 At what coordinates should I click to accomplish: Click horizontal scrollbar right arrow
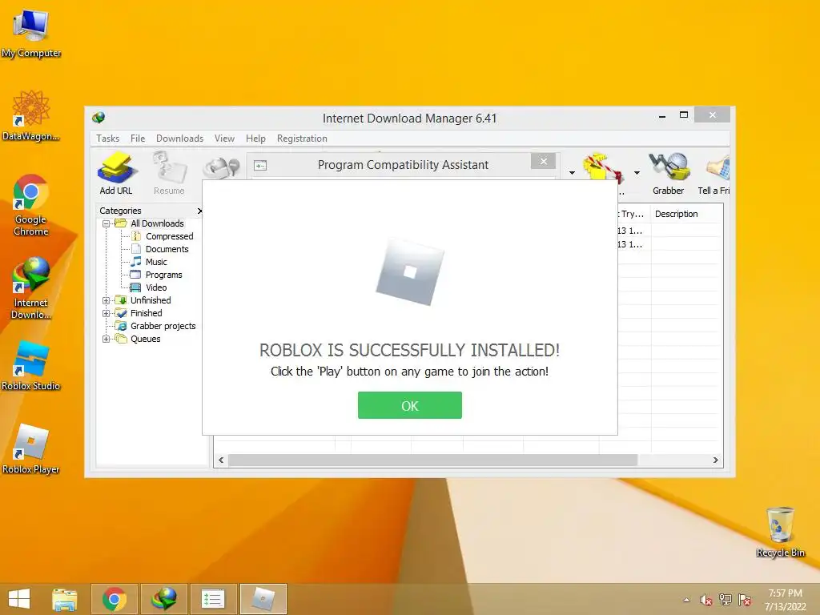[x=715, y=460]
